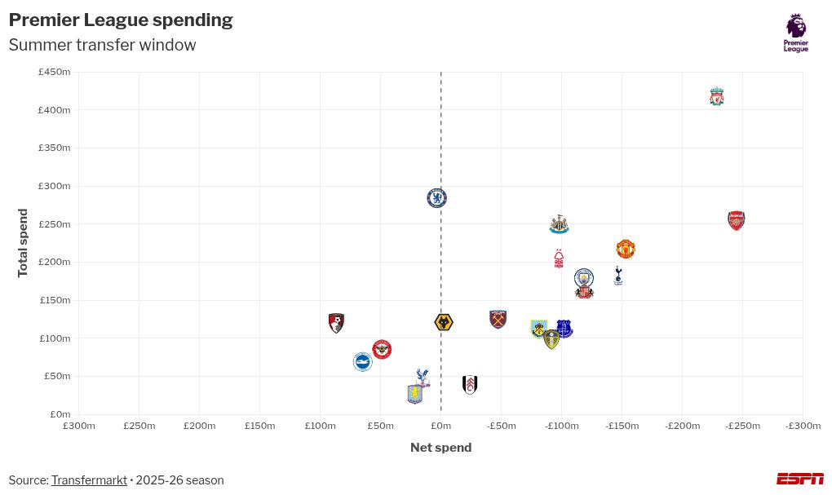Click the Manchester United badge
This screenshot has width=832, height=495.
pyautogui.click(x=626, y=249)
